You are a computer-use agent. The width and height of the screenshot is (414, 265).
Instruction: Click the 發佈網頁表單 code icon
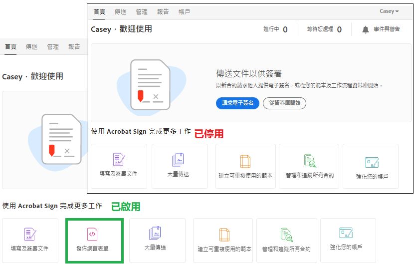pyautogui.click(x=92, y=234)
